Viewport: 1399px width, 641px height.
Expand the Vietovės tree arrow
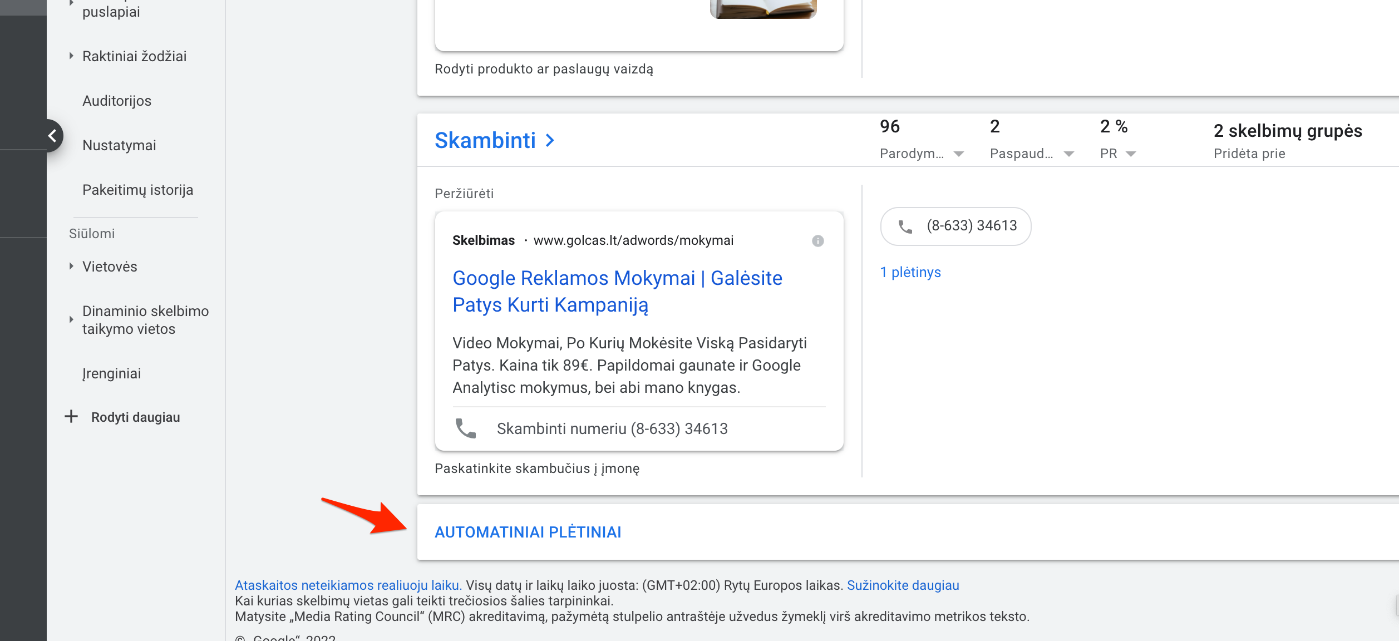[71, 266]
